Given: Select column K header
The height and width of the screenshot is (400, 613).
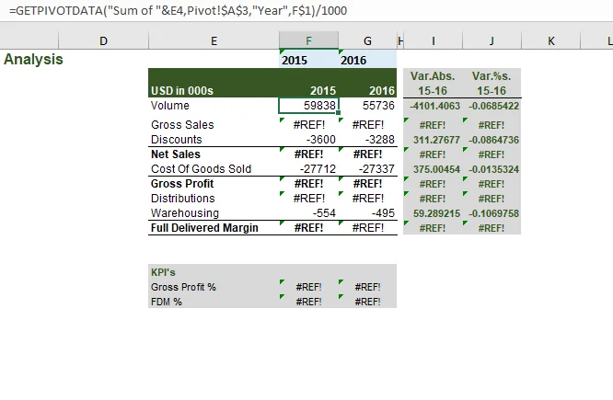Looking at the screenshot, I should (x=550, y=40).
